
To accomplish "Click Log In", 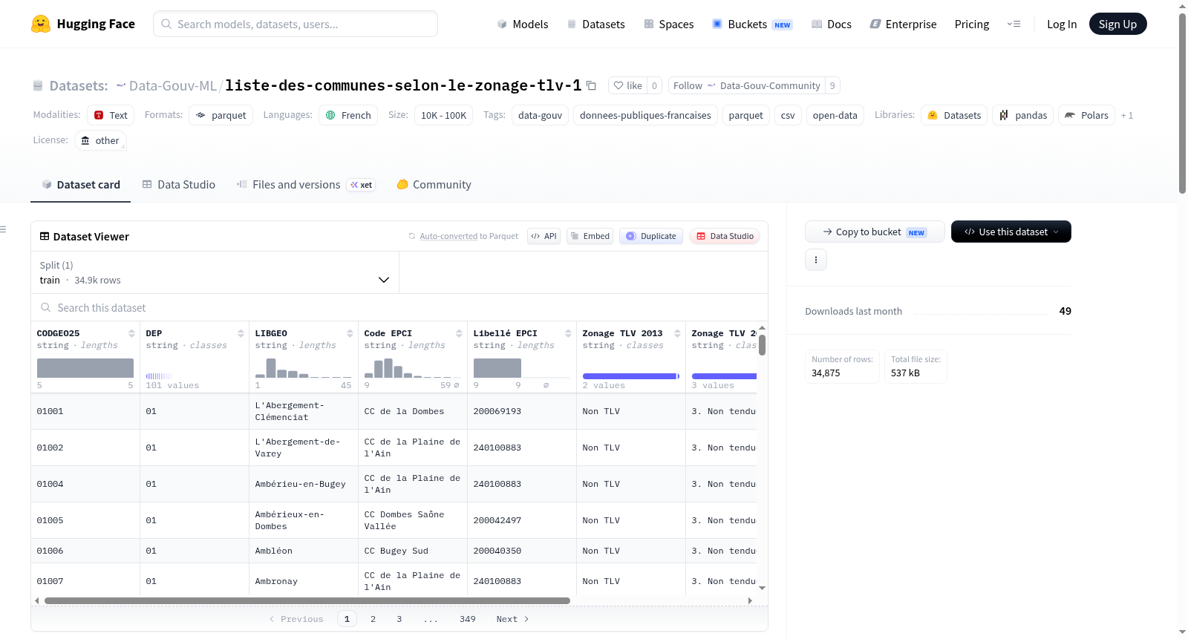I will 1061,24.
